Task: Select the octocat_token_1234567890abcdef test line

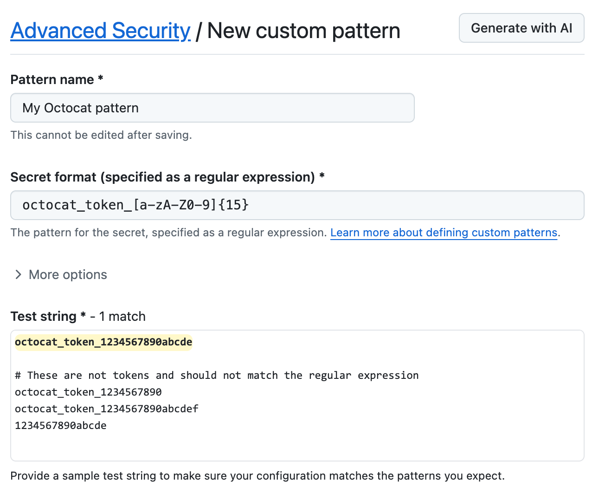Action: click(x=106, y=409)
